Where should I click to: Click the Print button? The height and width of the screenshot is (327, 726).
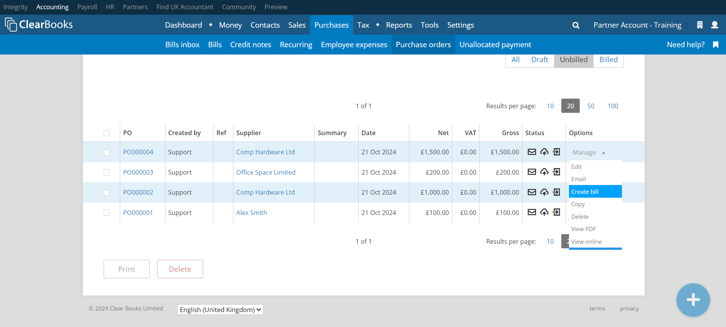click(x=127, y=269)
